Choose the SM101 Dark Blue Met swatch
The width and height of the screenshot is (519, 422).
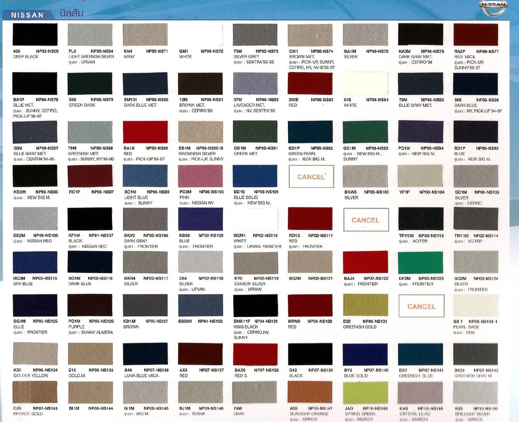(146, 83)
